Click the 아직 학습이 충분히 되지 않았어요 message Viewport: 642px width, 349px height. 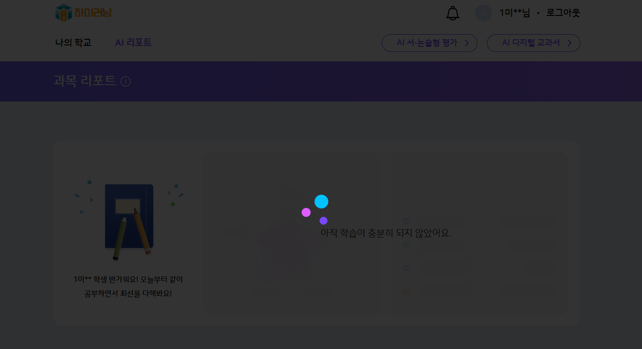pos(385,233)
